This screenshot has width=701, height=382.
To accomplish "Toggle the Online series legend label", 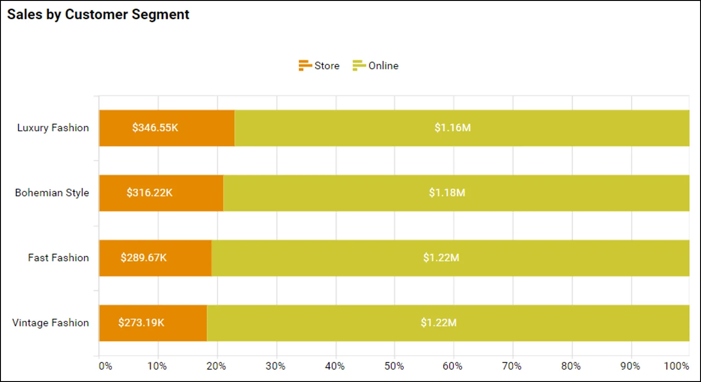I will click(383, 66).
